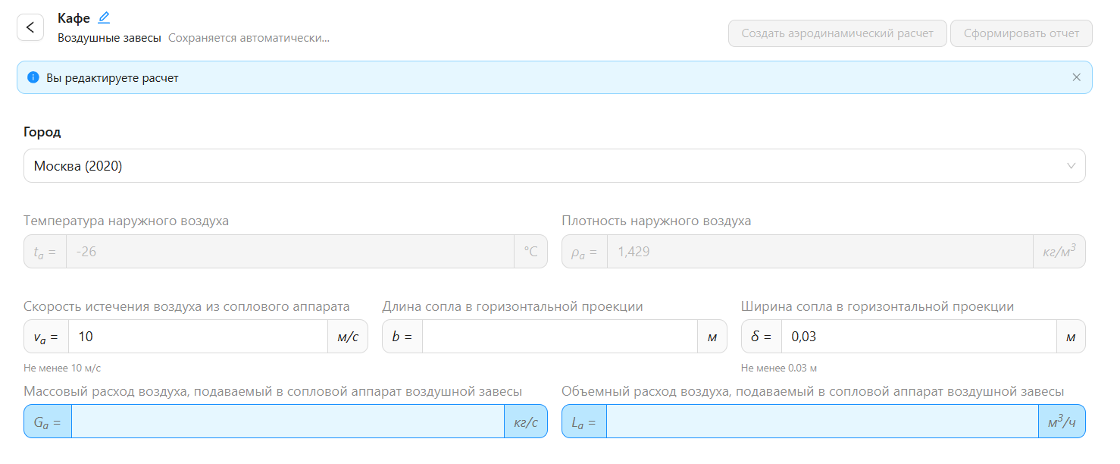
Task: Click the mass flow rate Gₐ field
Action: [287, 422]
